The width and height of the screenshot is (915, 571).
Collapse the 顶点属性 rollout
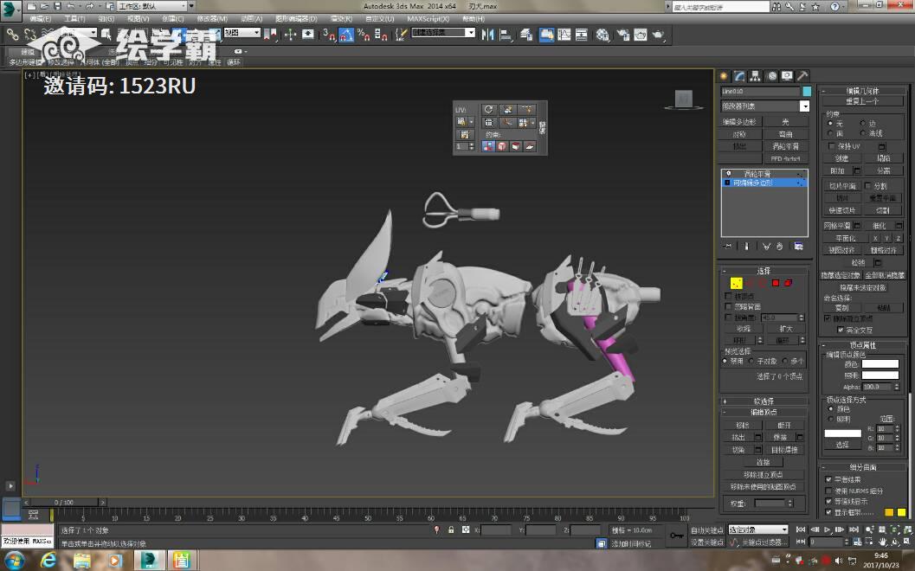click(862, 344)
